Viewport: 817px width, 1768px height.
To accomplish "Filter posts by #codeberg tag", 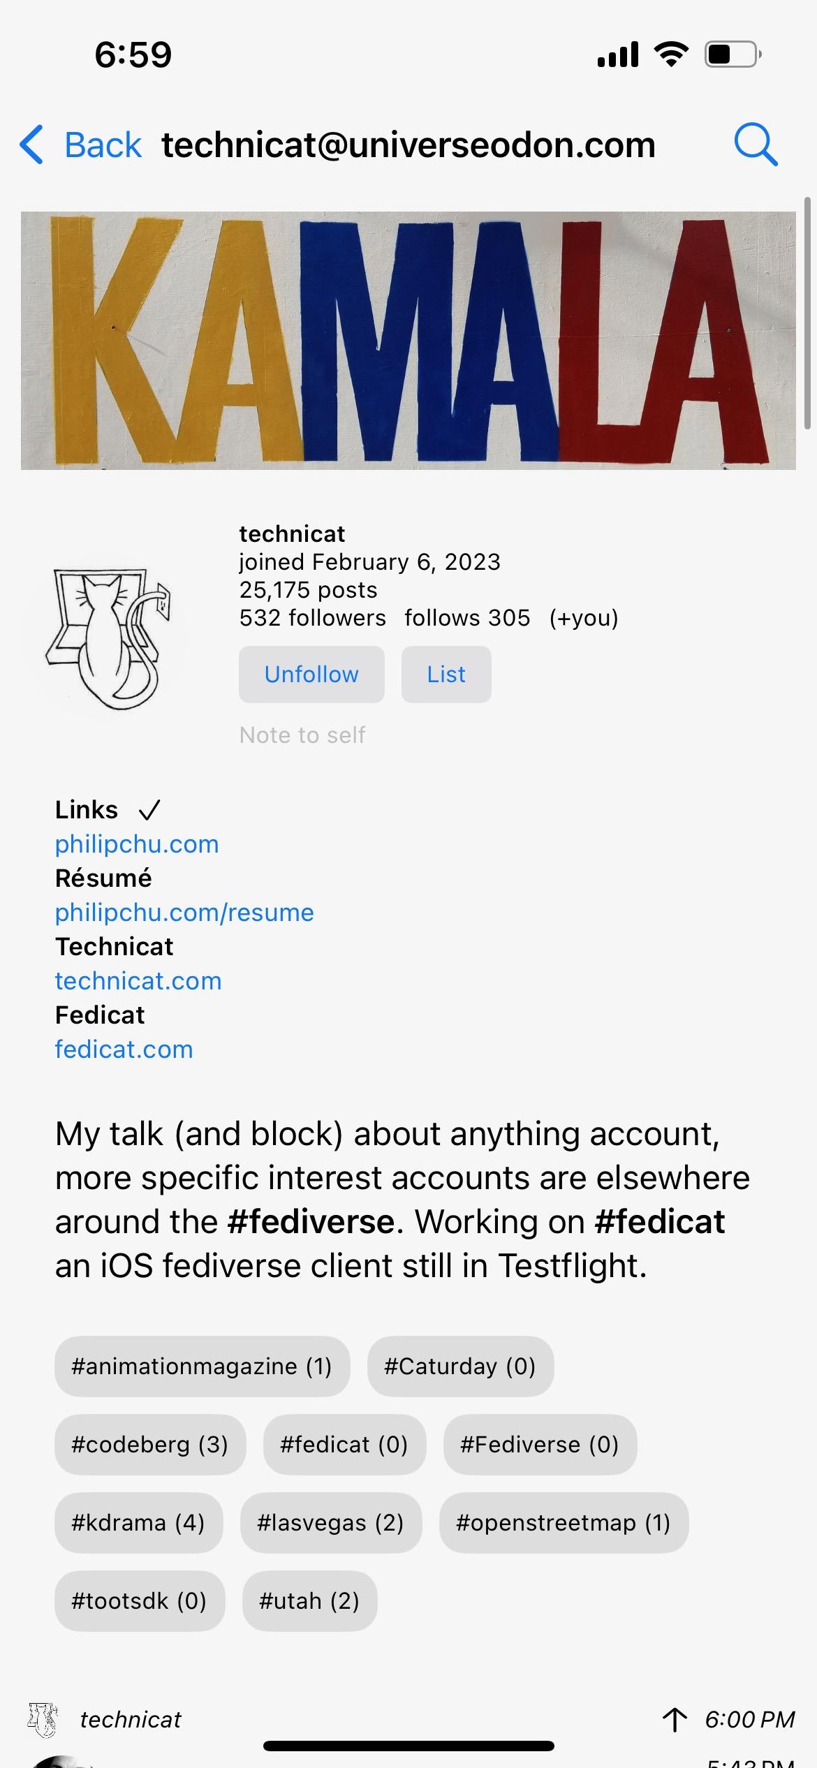I will pos(150,1445).
